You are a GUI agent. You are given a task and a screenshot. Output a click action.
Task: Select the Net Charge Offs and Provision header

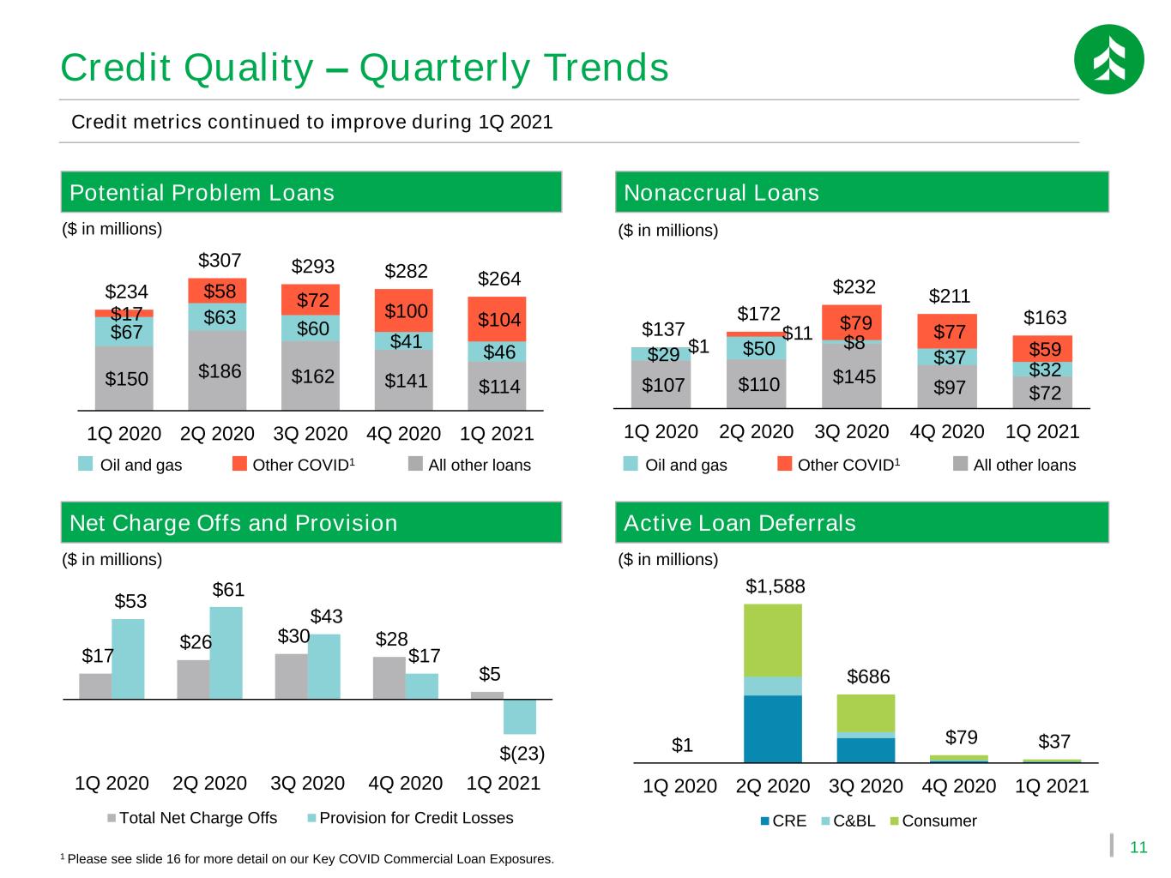click(x=311, y=522)
